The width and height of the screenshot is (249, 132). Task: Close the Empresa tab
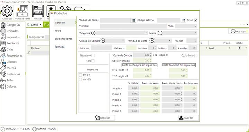[x=41, y=24]
